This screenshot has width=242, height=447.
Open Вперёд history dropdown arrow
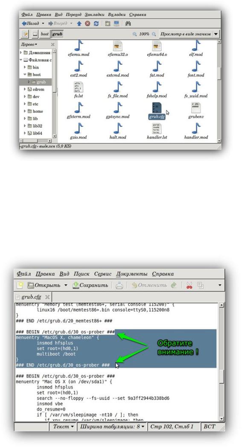point(71,23)
